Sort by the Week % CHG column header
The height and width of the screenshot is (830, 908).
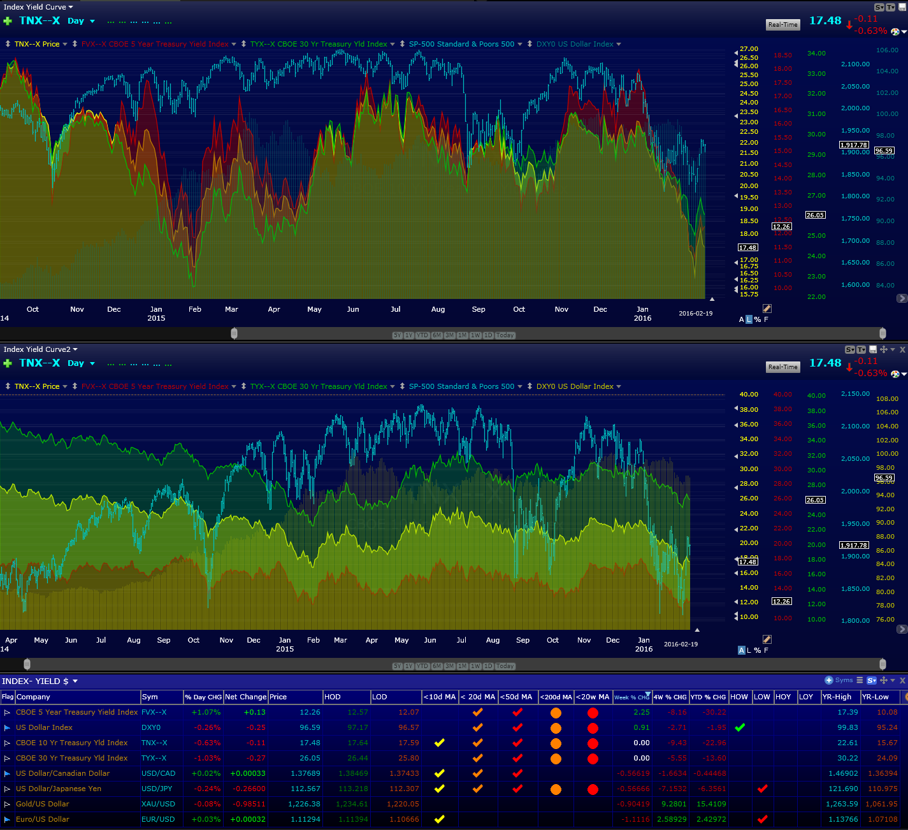click(632, 697)
